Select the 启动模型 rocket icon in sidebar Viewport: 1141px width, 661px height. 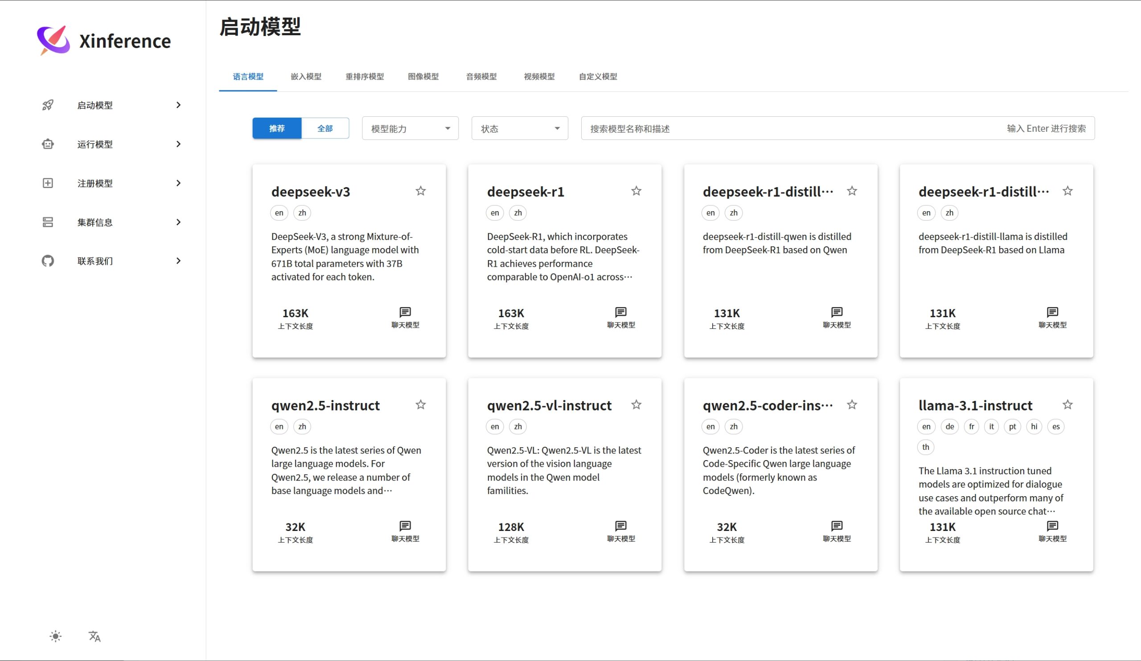(48, 105)
